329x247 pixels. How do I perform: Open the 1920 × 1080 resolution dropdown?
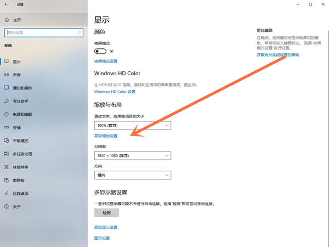pos(133,155)
